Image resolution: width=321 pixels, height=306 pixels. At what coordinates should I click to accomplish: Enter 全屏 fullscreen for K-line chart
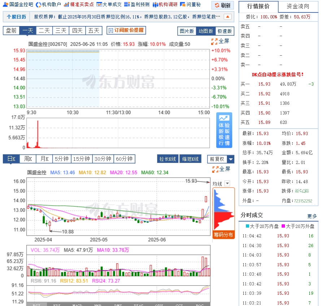coord(221,169)
